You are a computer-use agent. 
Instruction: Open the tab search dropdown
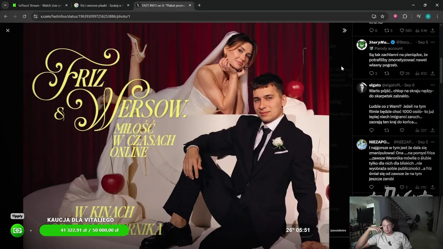pos(5,5)
